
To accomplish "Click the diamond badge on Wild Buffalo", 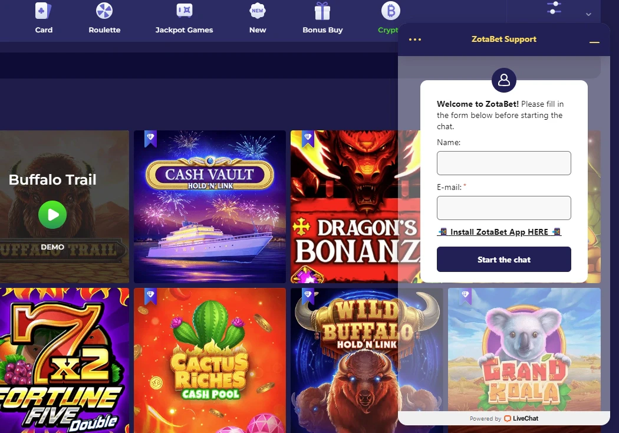I will click(308, 296).
